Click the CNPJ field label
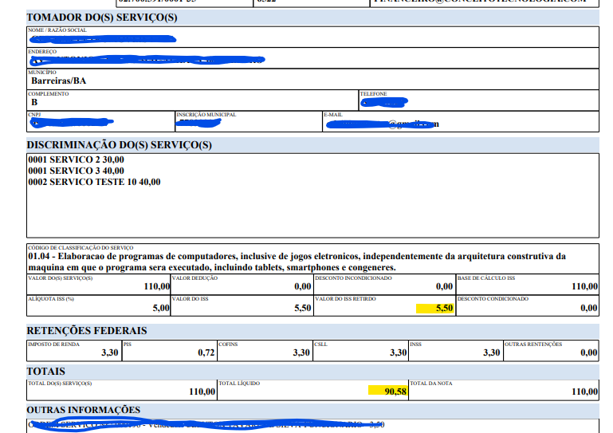The image size is (613, 433). point(34,115)
